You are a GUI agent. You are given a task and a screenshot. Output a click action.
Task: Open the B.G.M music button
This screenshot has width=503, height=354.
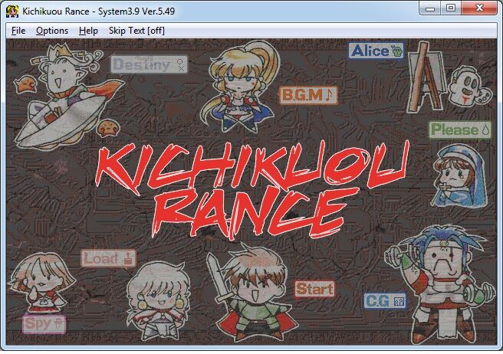[308, 95]
